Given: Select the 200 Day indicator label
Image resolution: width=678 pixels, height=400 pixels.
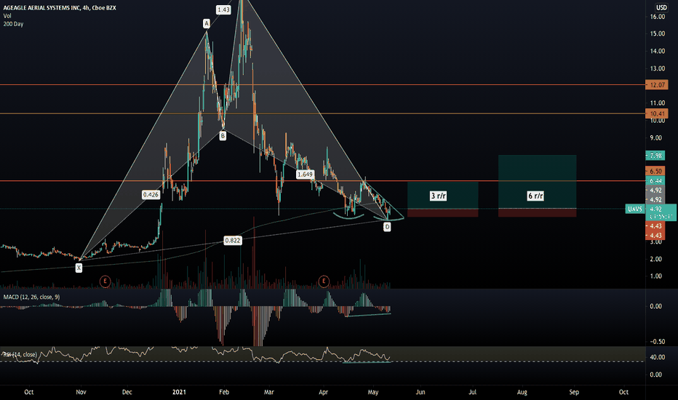Looking at the screenshot, I should 13,24.
